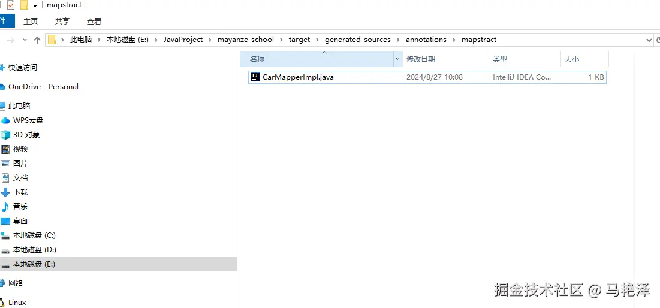The width and height of the screenshot is (660, 308).
Task: Select mayanze-school in the address breadcrumb
Action: tap(246, 40)
